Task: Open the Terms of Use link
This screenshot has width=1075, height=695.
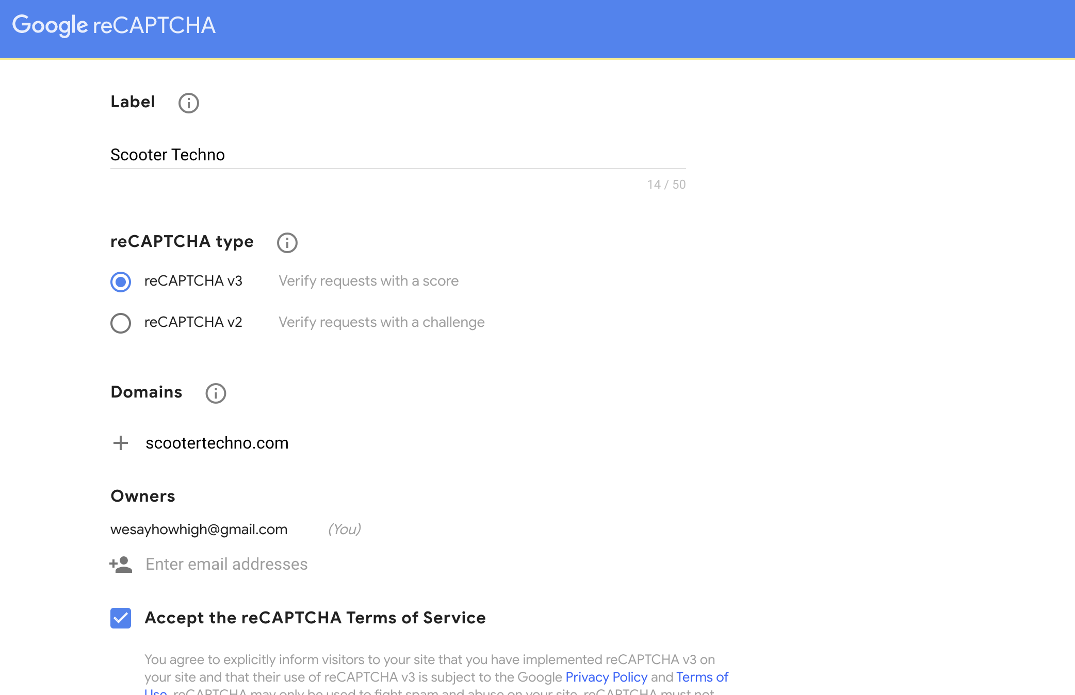Action: point(702,677)
